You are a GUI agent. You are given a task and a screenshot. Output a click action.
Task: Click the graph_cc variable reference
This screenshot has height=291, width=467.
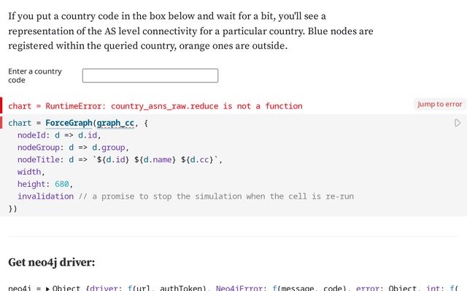(x=115, y=124)
